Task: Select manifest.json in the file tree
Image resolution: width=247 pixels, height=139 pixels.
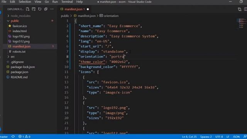Action: 22,46
